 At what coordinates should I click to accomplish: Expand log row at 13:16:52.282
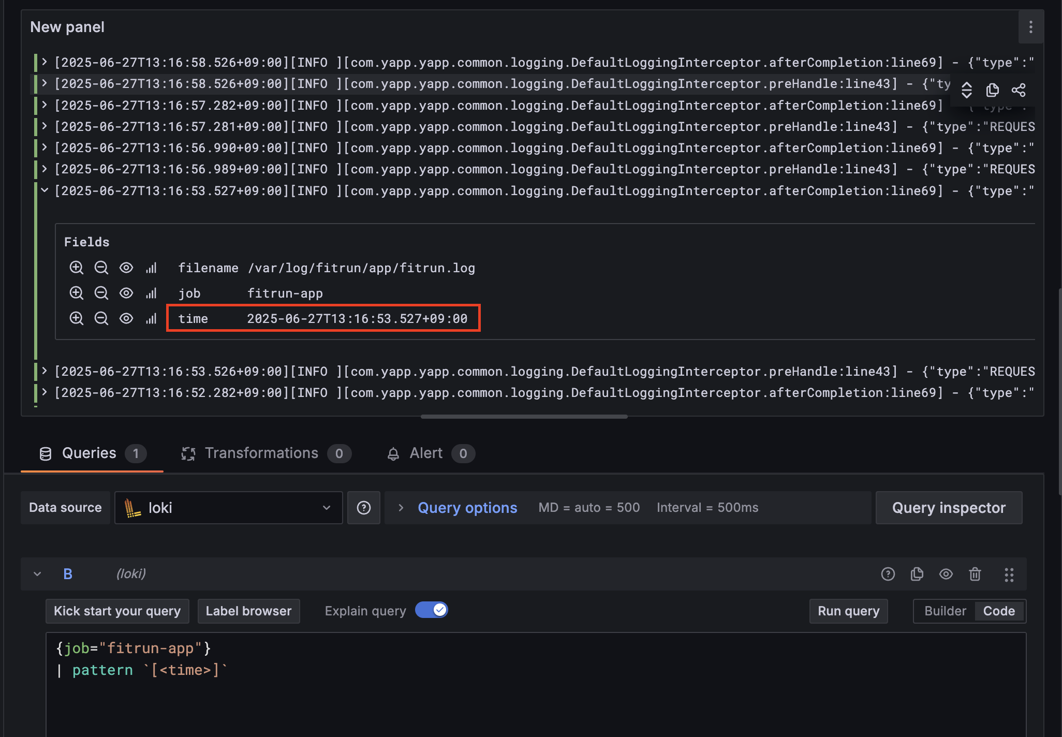pos(45,392)
